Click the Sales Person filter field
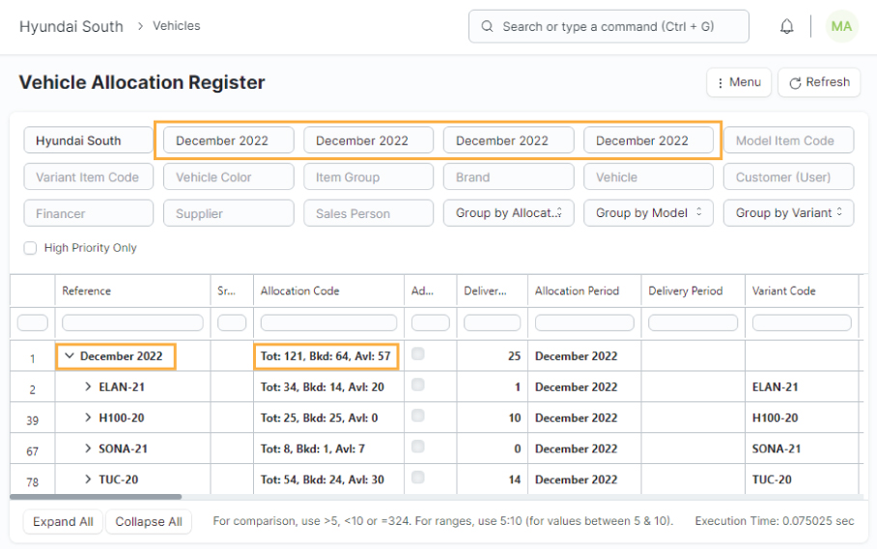 coord(369,213)
